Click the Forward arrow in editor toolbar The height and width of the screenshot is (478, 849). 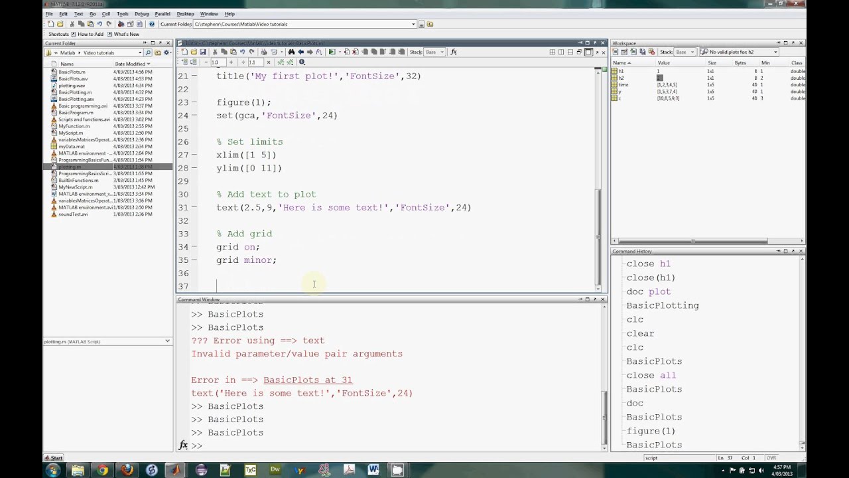(x=310, y=52)
